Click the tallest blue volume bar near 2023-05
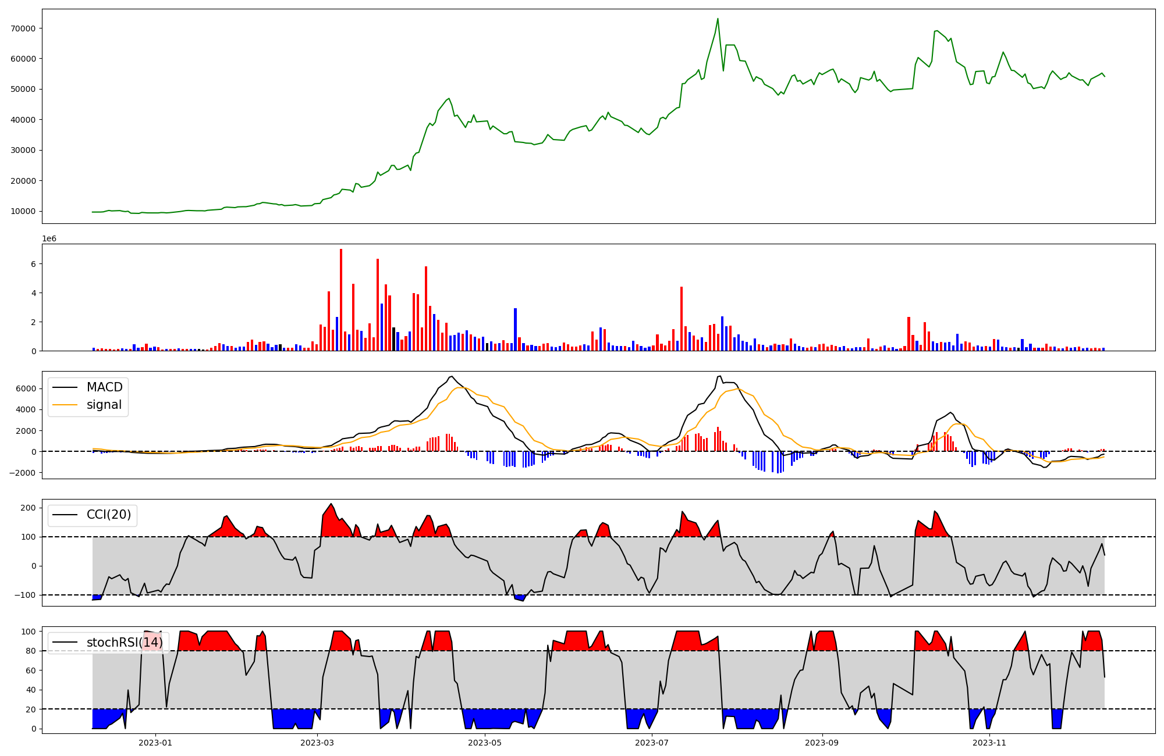This screenshot has height=756, width=1164. [515, 329]
